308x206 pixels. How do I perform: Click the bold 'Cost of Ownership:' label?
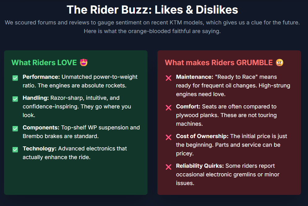pos(202,136)
